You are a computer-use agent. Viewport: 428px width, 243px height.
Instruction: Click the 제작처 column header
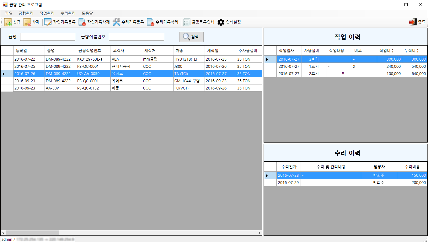158,51
